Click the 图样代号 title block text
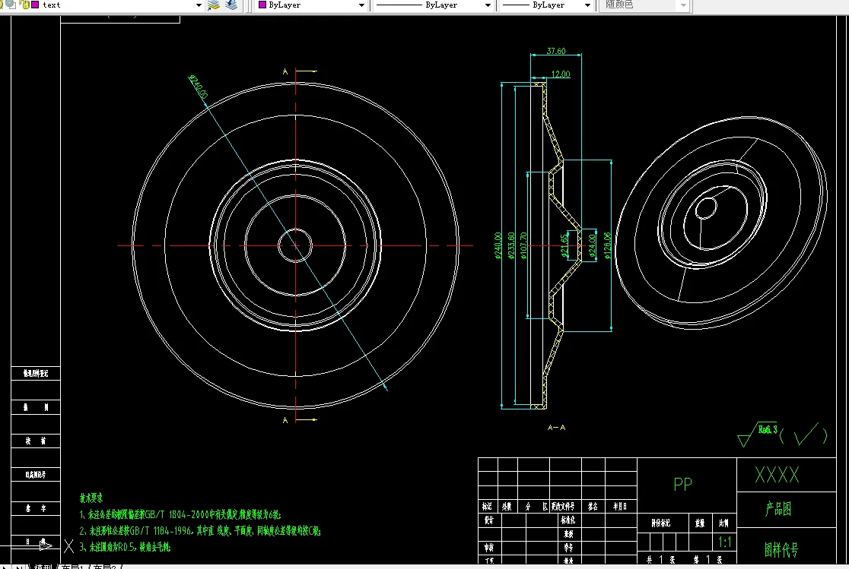Viewport: 849px width, 569px height. [x=781, y=549]
